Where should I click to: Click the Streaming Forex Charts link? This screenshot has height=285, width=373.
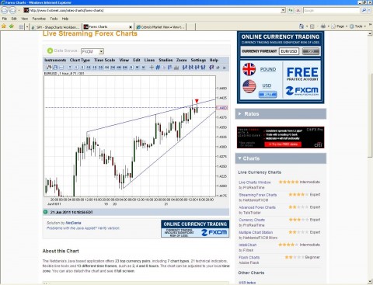(x=258, y=195)
